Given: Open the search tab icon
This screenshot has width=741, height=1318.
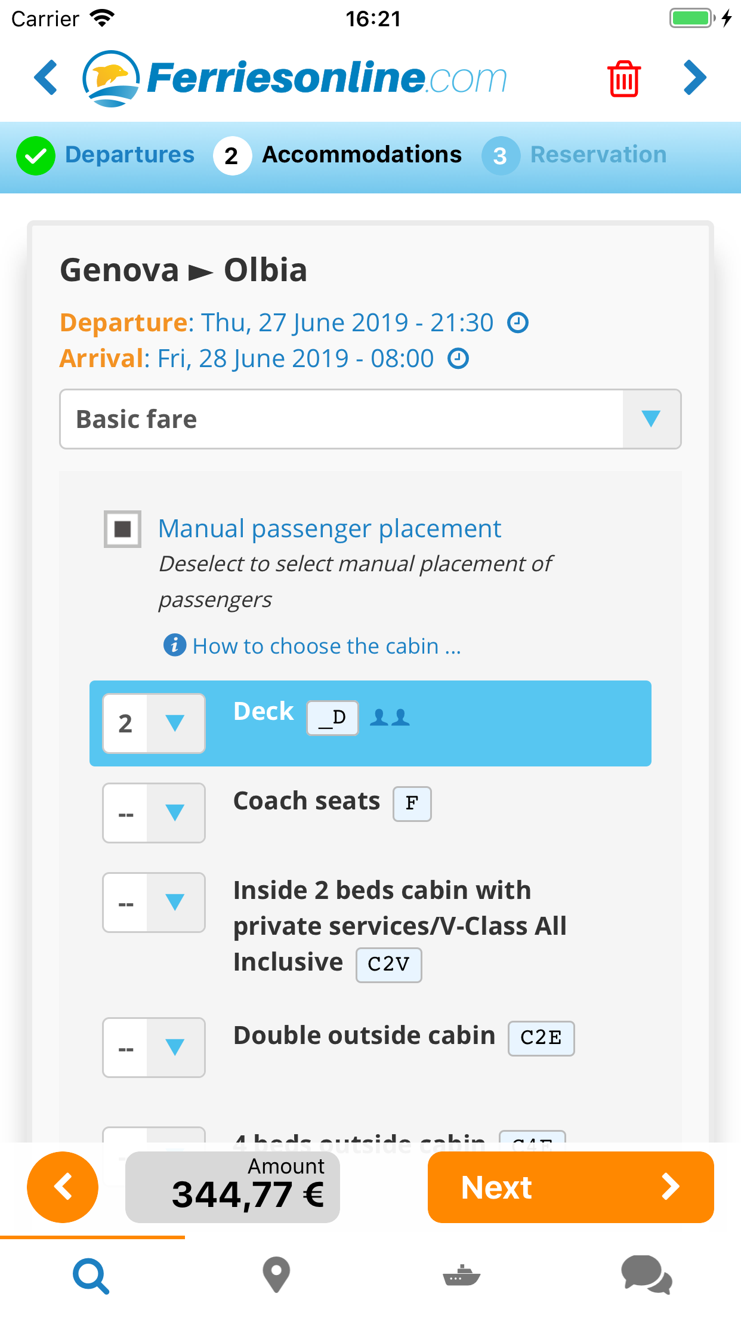Looking at the screenshot, I should tap(91, 1276).
